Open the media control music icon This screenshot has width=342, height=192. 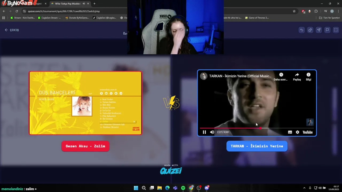325,11
